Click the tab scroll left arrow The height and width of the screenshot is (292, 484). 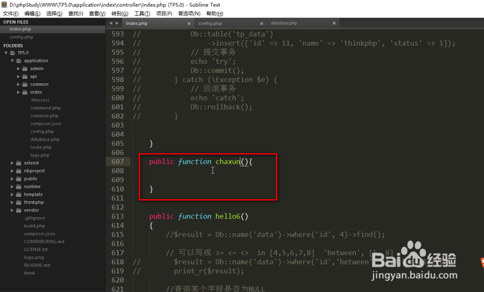pos(111,23)
